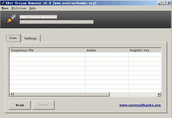The image size is (172, 118).
Task: Click the grayed-out Delete button
Action: coord(44,105)
